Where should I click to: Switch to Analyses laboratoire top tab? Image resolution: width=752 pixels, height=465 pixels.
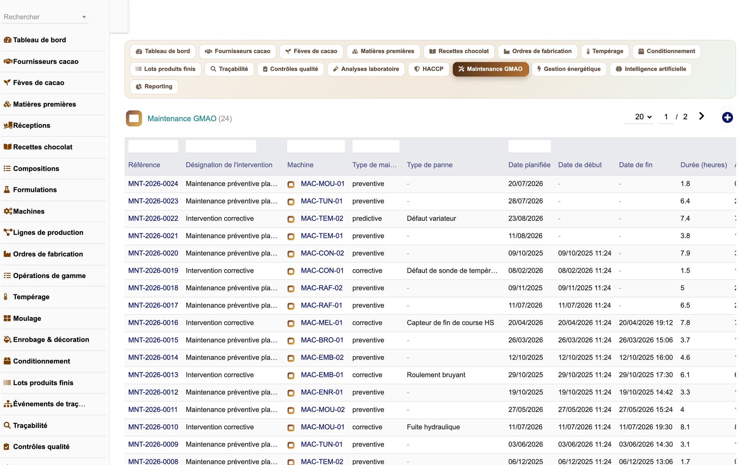tap(366, 69)
